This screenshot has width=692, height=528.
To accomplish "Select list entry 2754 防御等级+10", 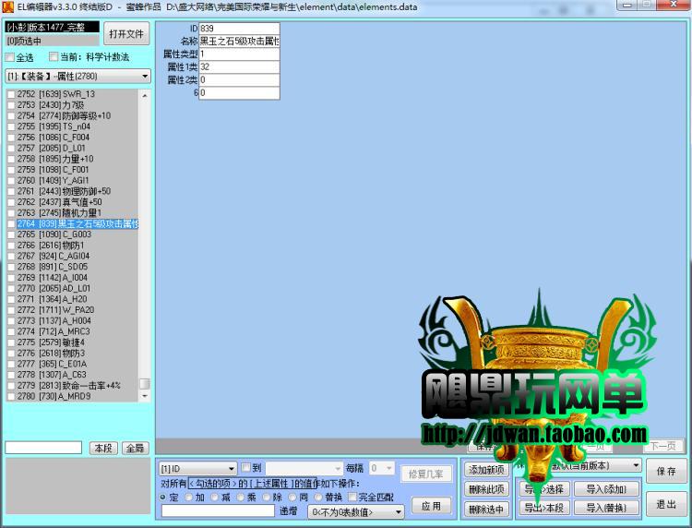I will (x=74, y=116).
